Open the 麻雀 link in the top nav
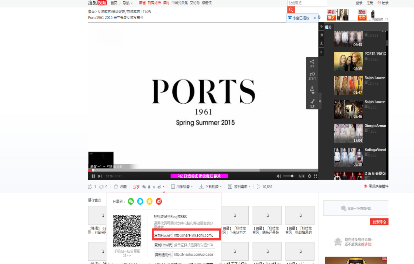414x264 pixels. [142, 3]
